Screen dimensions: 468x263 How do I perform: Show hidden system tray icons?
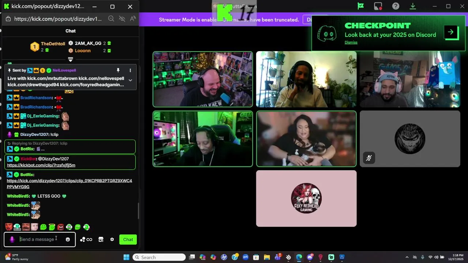(407, 257)
